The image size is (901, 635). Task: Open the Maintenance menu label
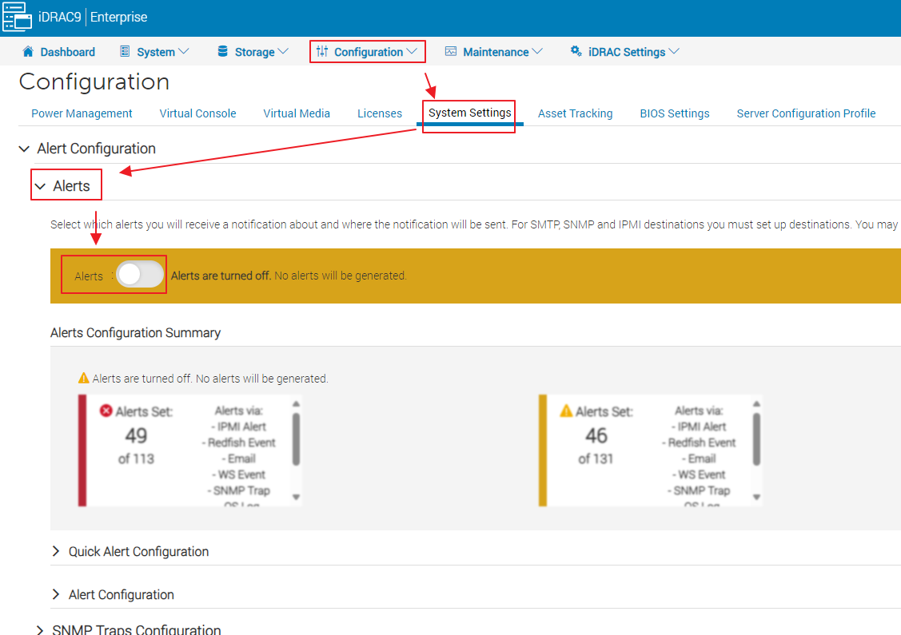click(x=496, y=52)
